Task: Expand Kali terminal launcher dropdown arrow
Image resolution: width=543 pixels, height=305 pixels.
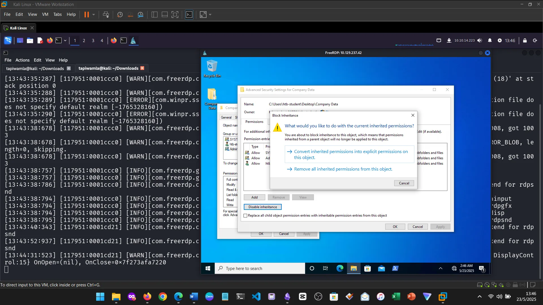Action: pos(65,40)
